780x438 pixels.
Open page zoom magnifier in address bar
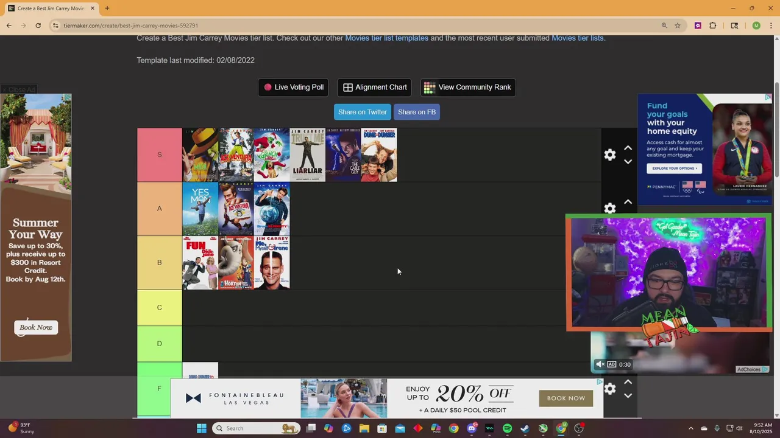coord(664,26)
